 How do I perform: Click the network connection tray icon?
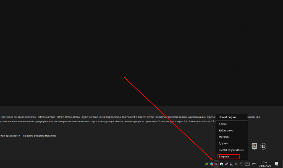coord(241,164)
